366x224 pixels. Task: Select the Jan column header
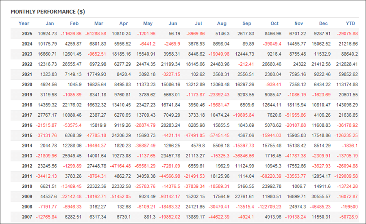tap(50, 24)
